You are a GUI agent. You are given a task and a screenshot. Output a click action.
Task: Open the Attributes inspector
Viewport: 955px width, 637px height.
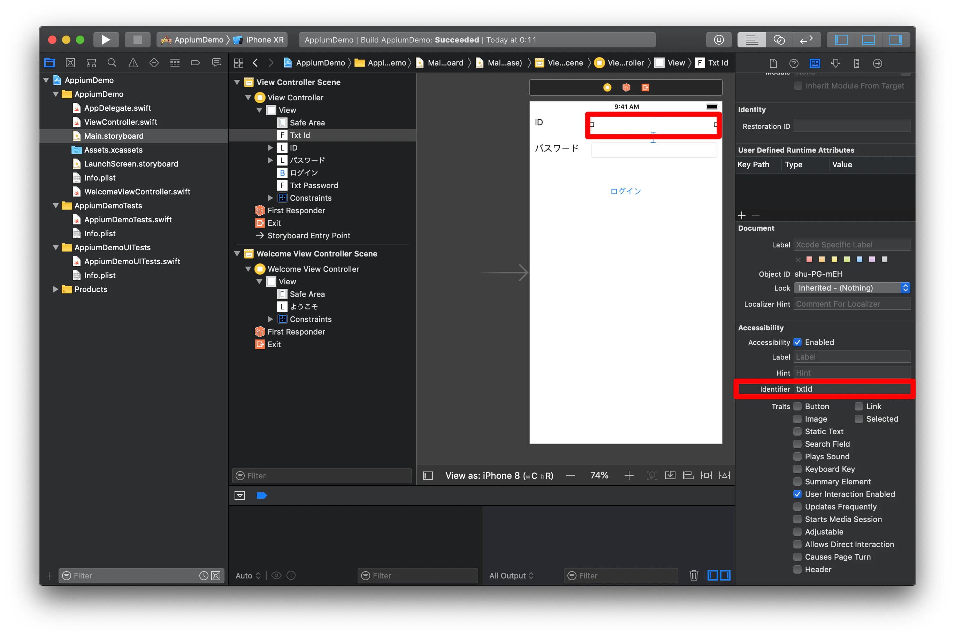(x=835, y=63)
